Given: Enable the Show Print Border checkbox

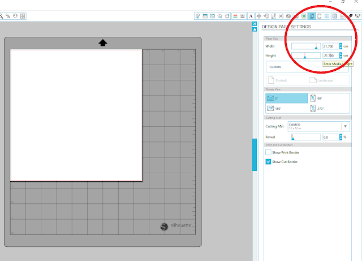Looking at the screenshot, I should tap(268, 152).
